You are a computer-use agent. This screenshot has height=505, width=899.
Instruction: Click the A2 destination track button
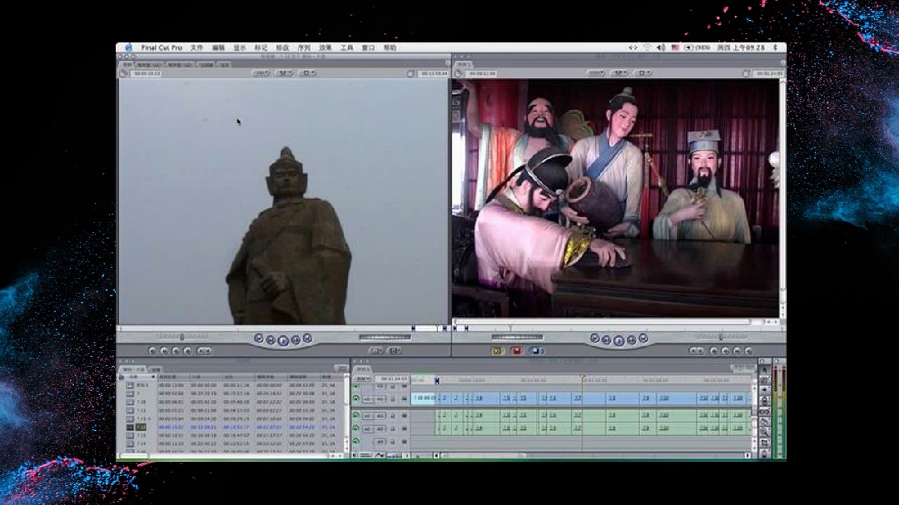(x=380, y=428)
